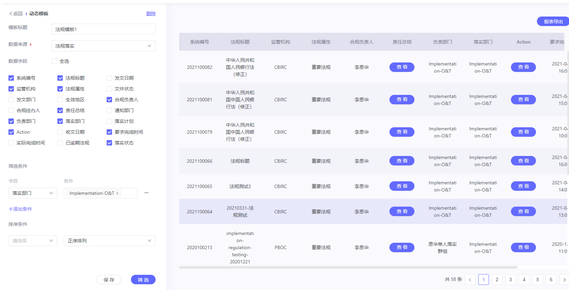Check the 生效地区 field
The height and width of the screenshot is (290, 569).
(x=60, y=100)
